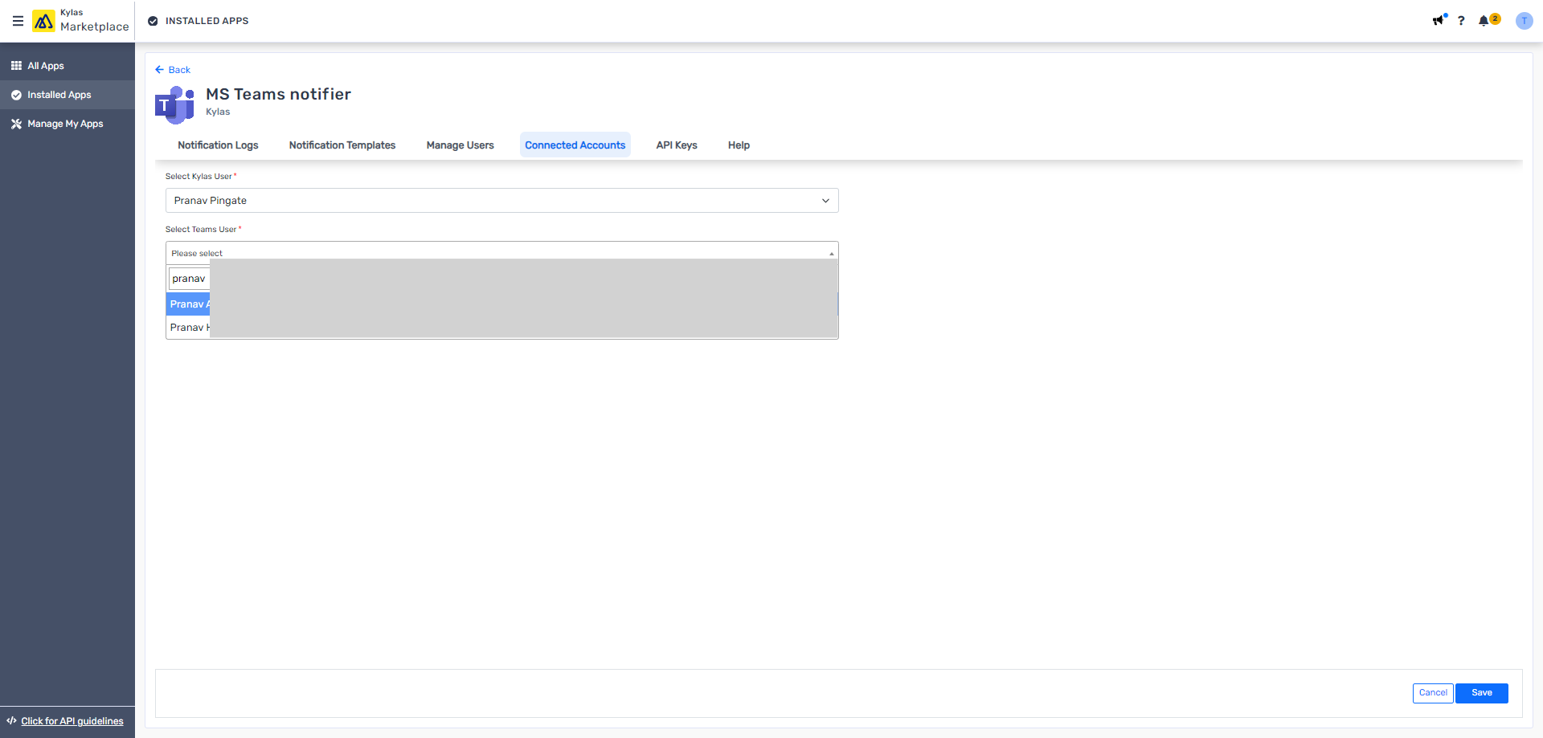The height and width of the screenshot is (738, 1543).
Task: Click the back arrow icon
Action: coord(159,70)
